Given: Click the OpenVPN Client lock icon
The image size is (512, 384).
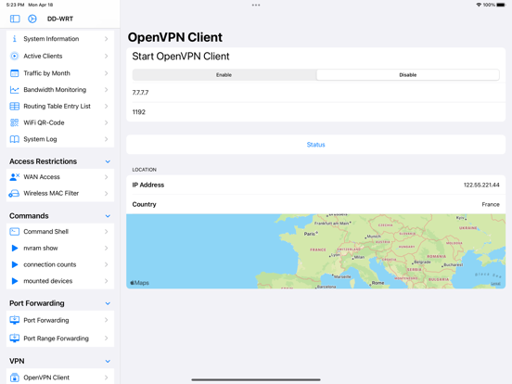Looking at the screenshot, I should coord(14,378).
